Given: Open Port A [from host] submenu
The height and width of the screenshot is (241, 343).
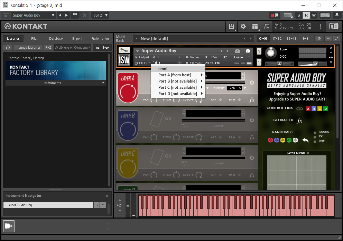Looking at the screenshot, I should (x=178, y=75).
